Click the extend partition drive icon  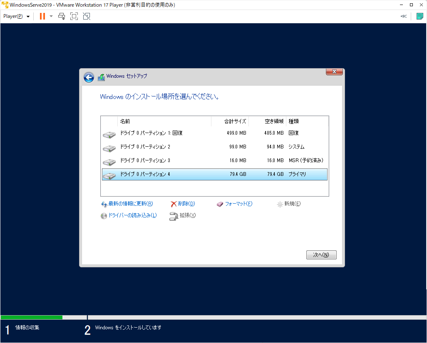point(174,216)
